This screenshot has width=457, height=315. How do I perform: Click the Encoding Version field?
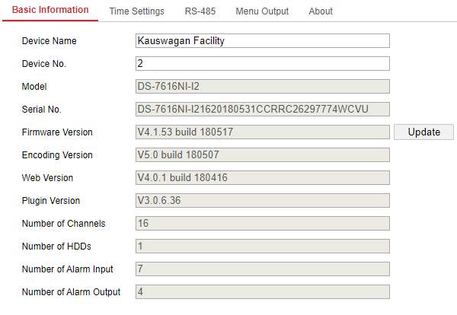pos(262,155)
